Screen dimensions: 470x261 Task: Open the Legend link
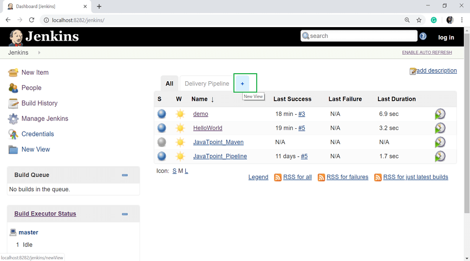258,177
